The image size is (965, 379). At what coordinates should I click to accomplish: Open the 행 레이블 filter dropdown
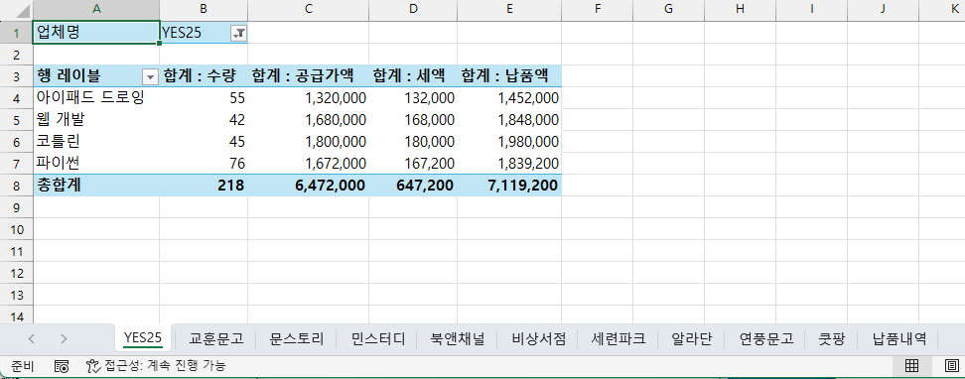[x=150, y=77]
